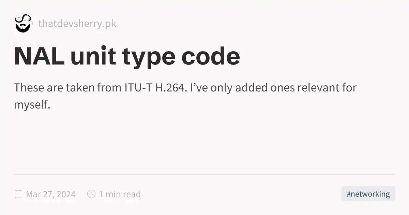The width and height of the screenshot is (409, 215).
Task: Click the word "myself." in the description
Action: coord(32,105)
